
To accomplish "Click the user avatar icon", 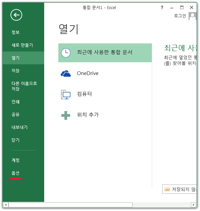I will (193, 16).
